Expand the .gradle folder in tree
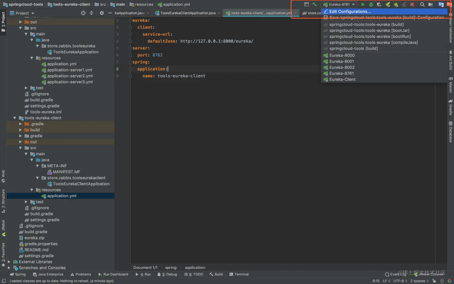 pyautogui.click(x=20, y=124)
